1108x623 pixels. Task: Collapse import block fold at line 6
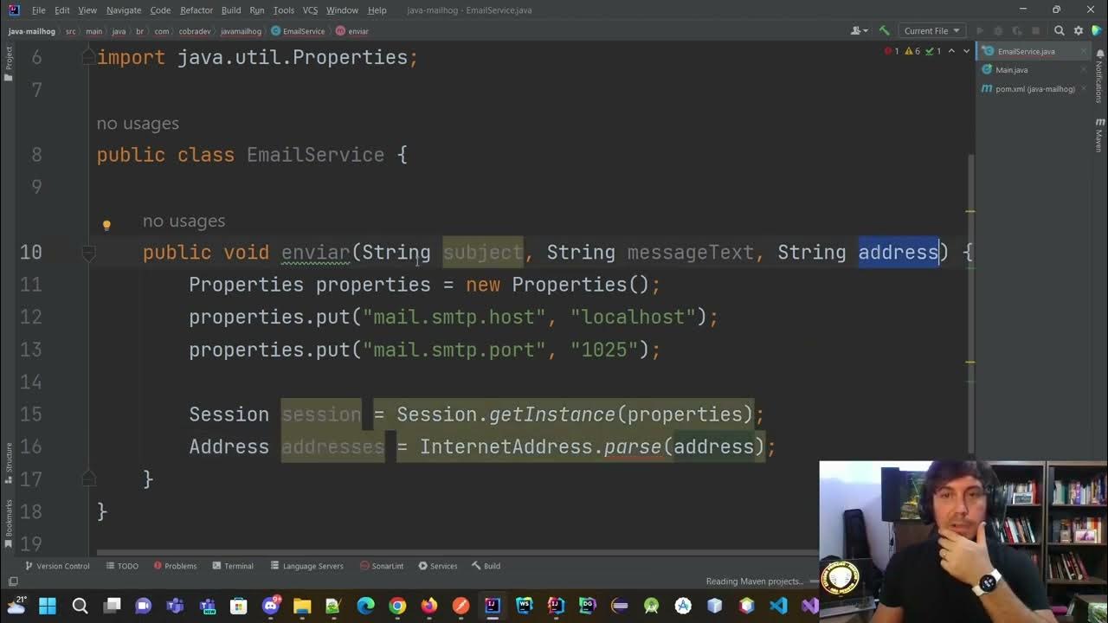(x=88, y=57)
